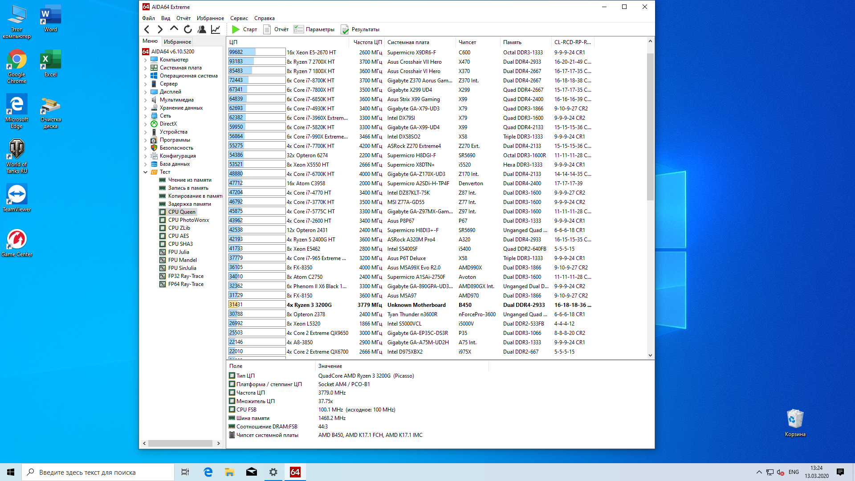Image resolution: width=855 pixels, height=481 pixels.
Task: Expand the Хранение данных tree node
Action: click(x=146, y=108)
